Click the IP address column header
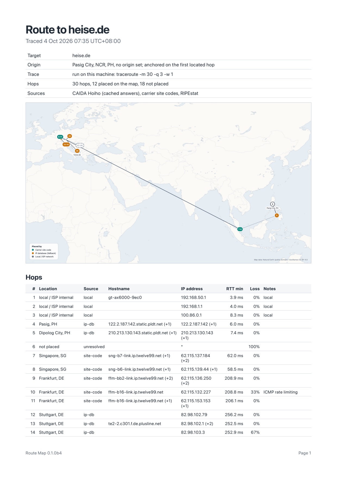Image resolution: width=337 pixels, height=477 pixels. coord(192,289)
